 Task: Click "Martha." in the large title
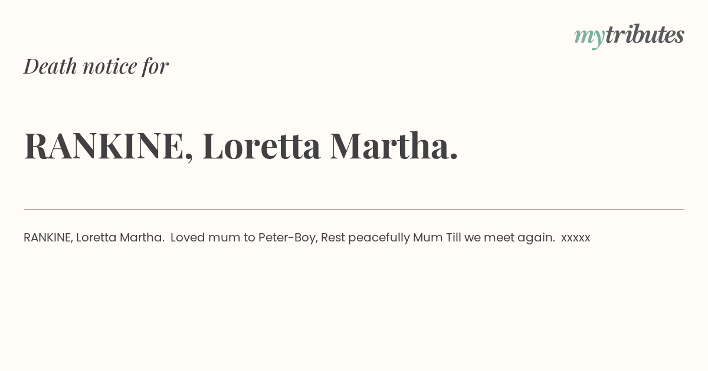pos(394,146)
